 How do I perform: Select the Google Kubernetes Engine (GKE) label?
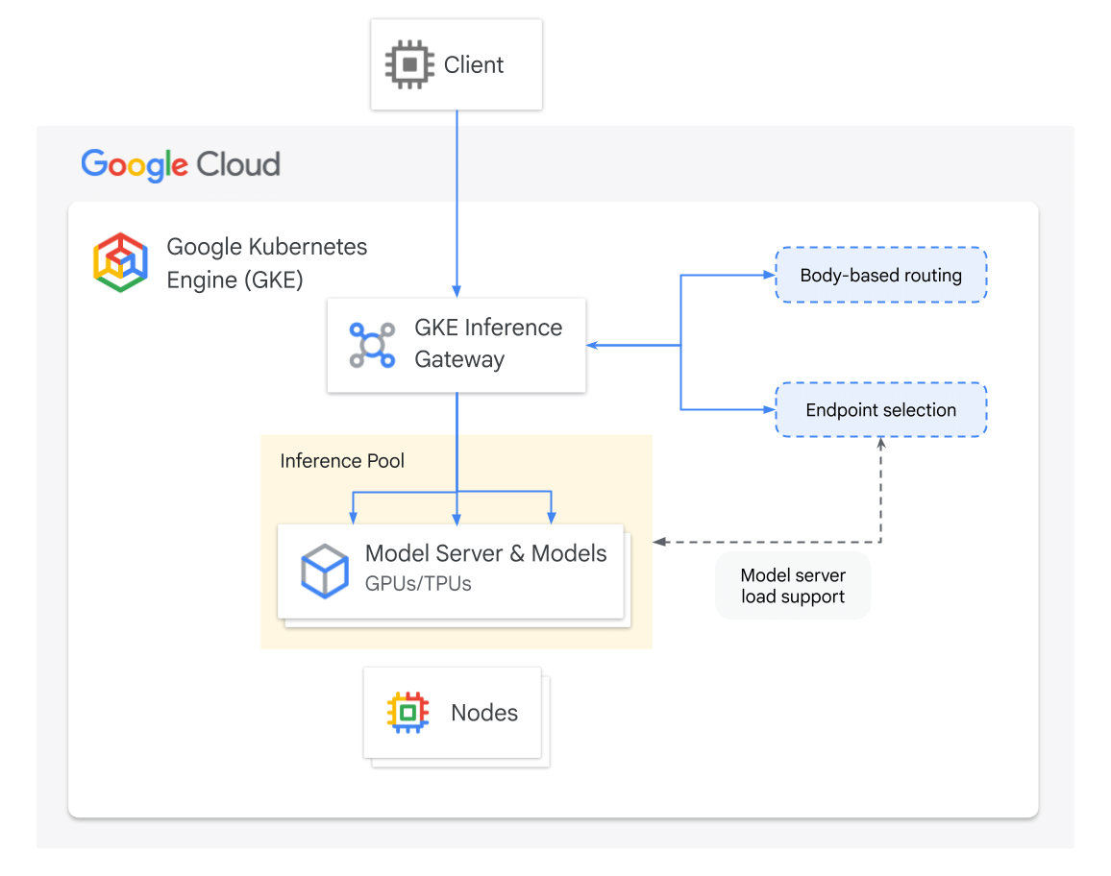(266, 263)
